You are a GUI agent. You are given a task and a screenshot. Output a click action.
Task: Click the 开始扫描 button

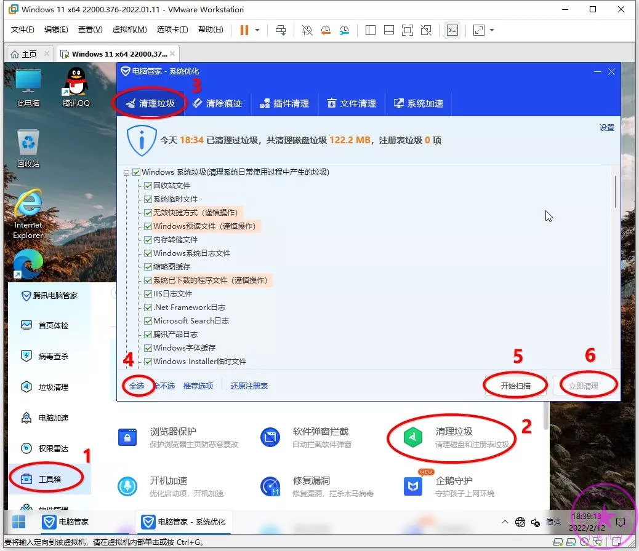515,386
